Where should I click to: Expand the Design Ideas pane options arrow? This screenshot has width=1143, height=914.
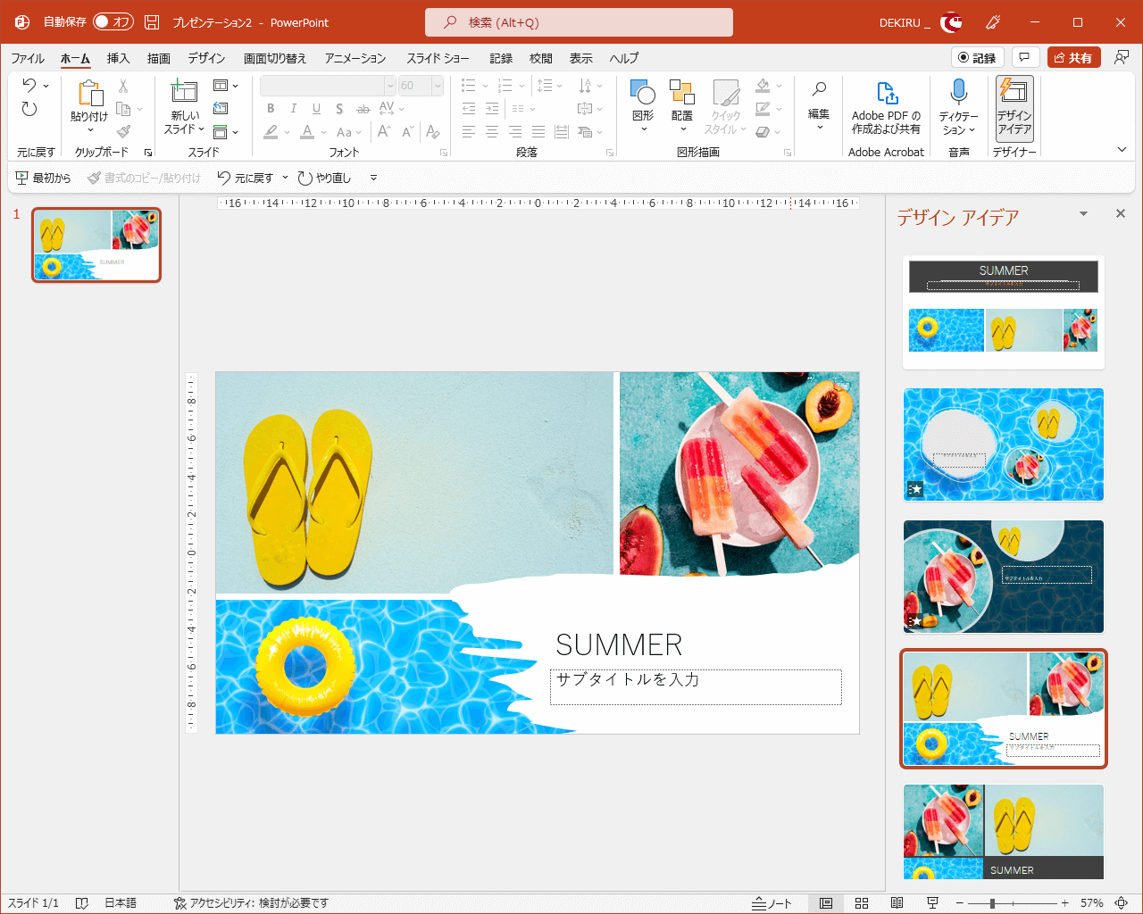(1083, 214)
